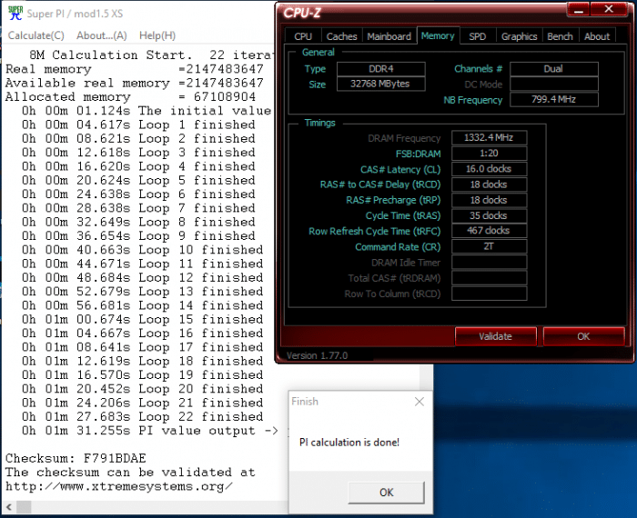Click the tRAS value 35 clocks
The width and height of the screenshot is (637, 518).
pyautogui.click(x=490, y=215)
